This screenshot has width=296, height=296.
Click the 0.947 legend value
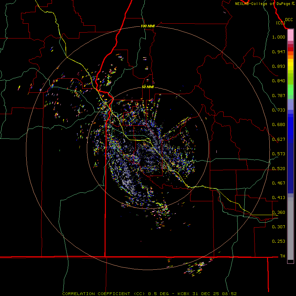[x=279, y=52]
